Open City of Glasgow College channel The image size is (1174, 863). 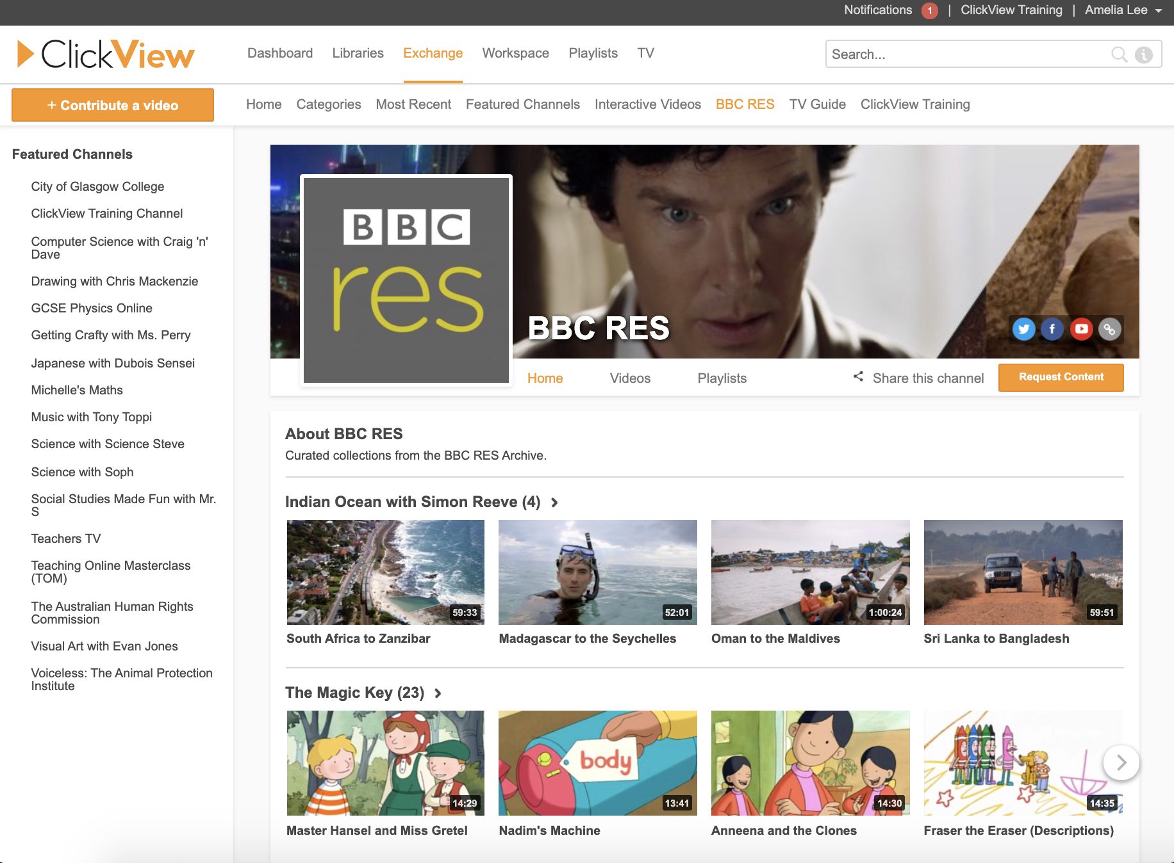point(97,186)
